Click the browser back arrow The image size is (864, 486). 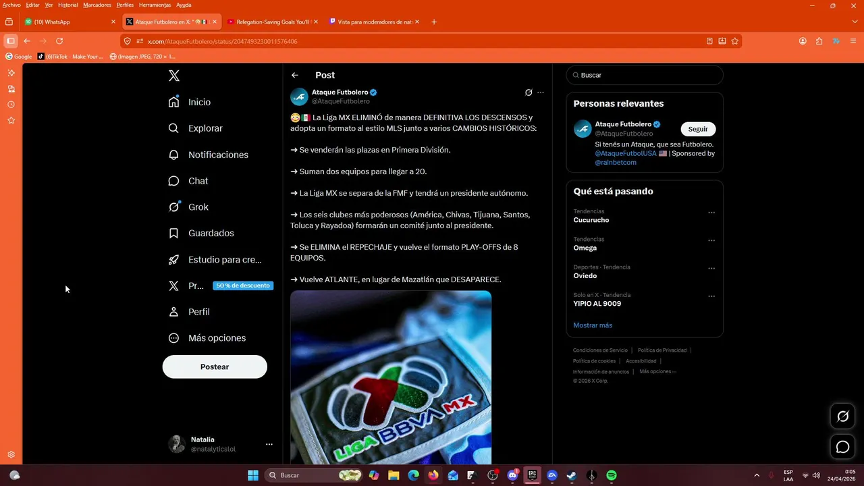pyautogui.click(x=27, y=41)
